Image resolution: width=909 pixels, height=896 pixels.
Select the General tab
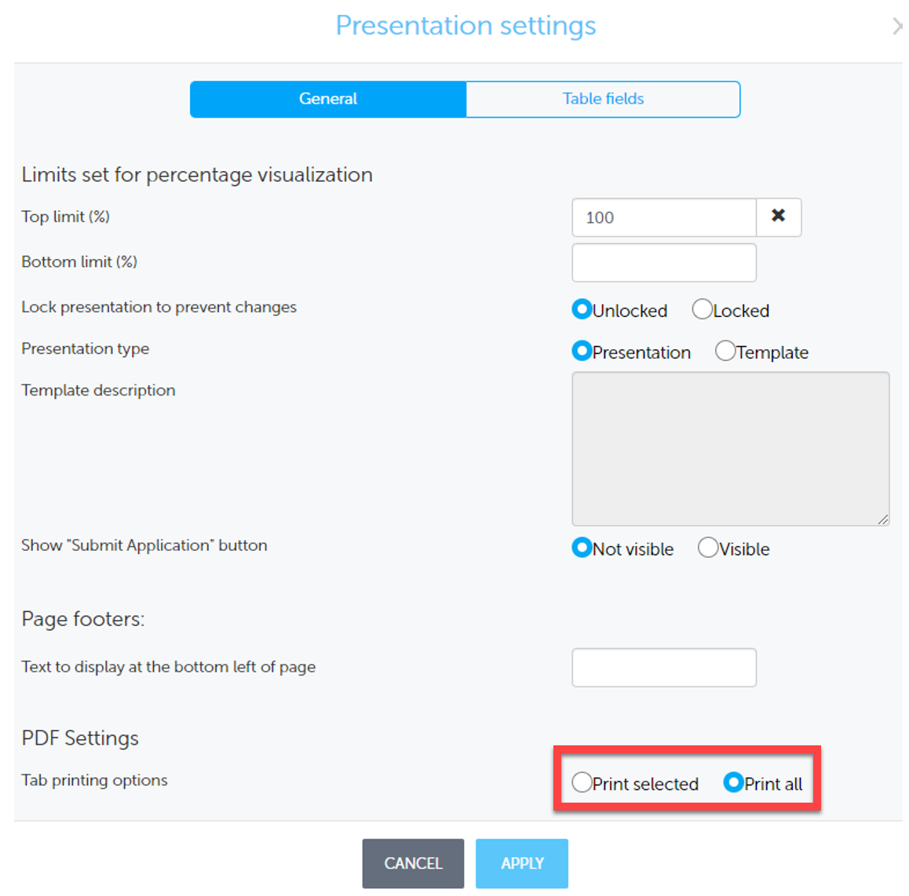[x=327, y=99]
